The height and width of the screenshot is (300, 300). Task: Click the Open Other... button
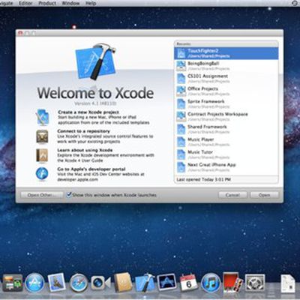click(x=42, y=195)
